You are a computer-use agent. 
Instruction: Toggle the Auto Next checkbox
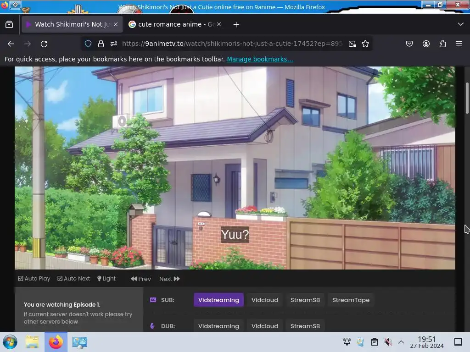click(74, 279)
